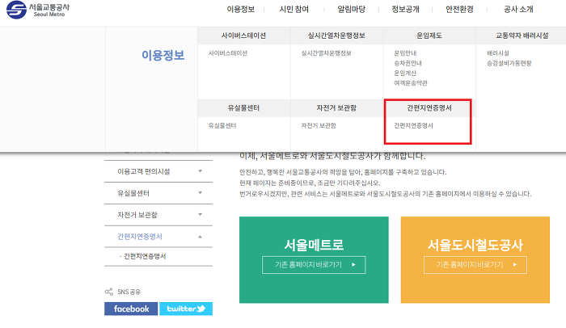Click the orange 서울도시철도공사 card title
The width and height of the screenshot is (566, 328).
(475, 245)
